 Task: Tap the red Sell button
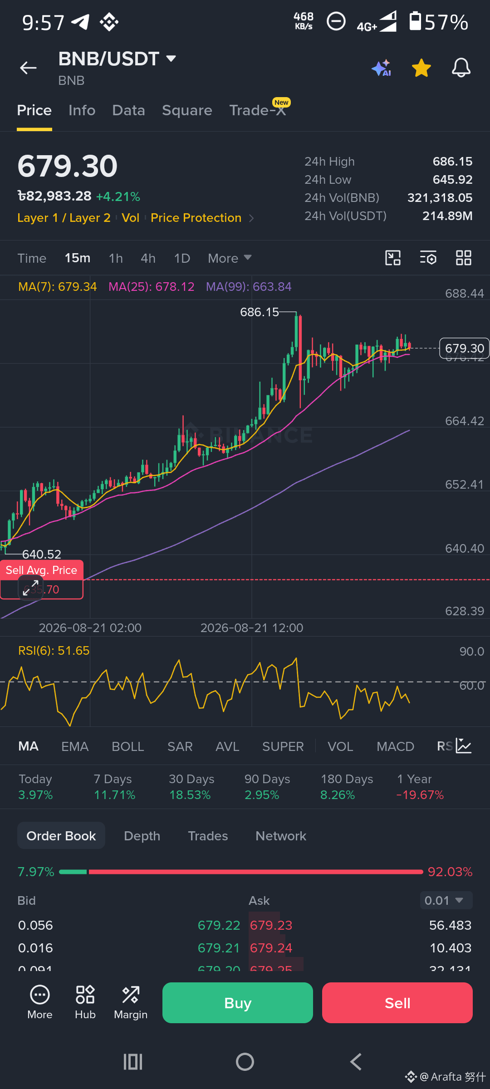click(x=397, y=1003)
